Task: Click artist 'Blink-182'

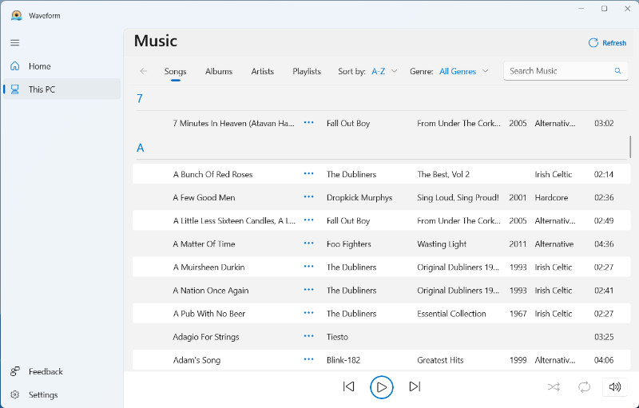Action: point(343,360)
